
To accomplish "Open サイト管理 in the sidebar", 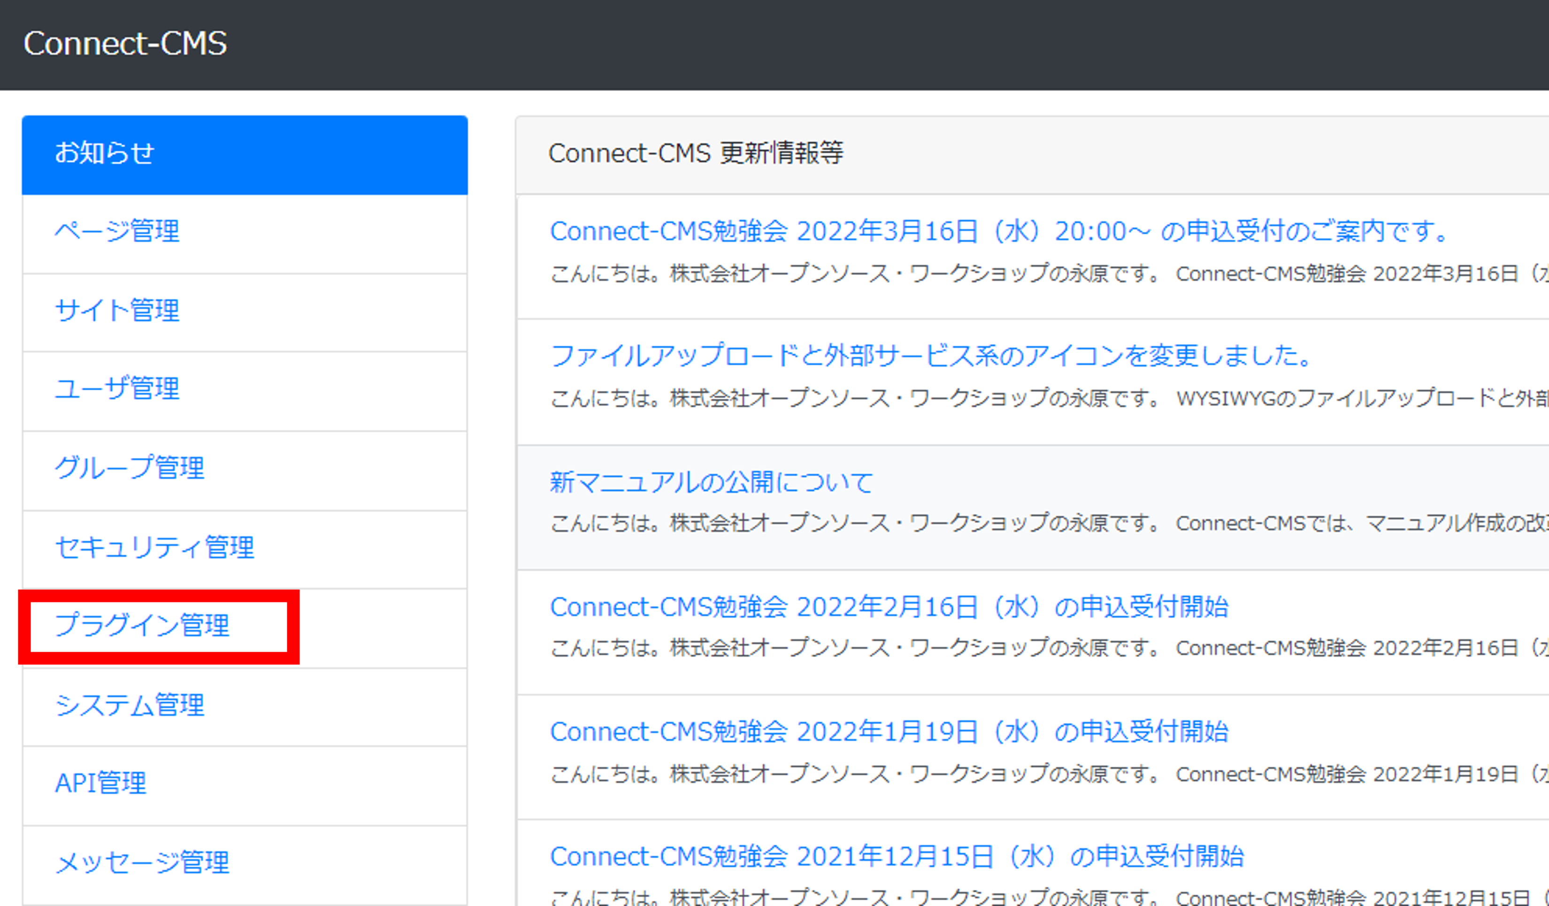I will click(245, 312).
